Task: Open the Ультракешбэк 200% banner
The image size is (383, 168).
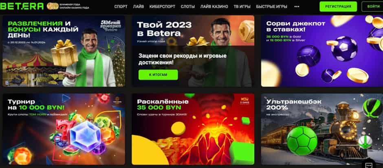Action: (322, 129)
